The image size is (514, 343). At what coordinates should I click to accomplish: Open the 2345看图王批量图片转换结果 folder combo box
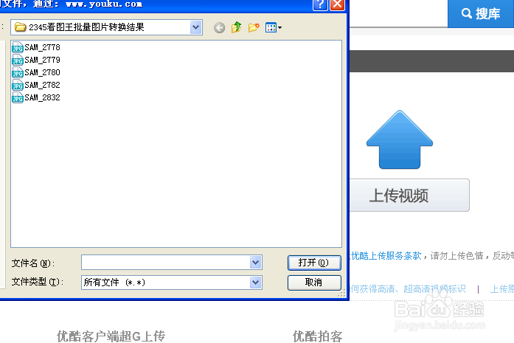(106, 27)
